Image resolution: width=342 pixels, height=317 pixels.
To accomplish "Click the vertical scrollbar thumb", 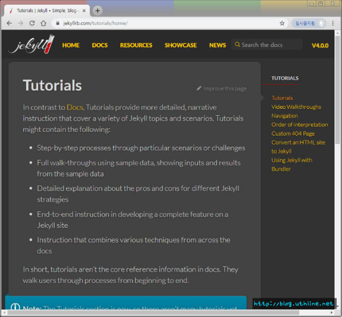I will 338,90.
